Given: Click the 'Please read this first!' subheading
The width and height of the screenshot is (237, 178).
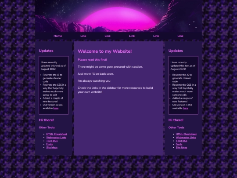Looking at the screenshot, I should click(92, 60).
